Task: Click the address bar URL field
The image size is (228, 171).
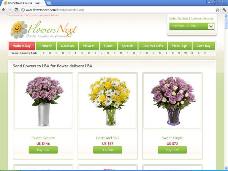Action: tap(119, 10)
